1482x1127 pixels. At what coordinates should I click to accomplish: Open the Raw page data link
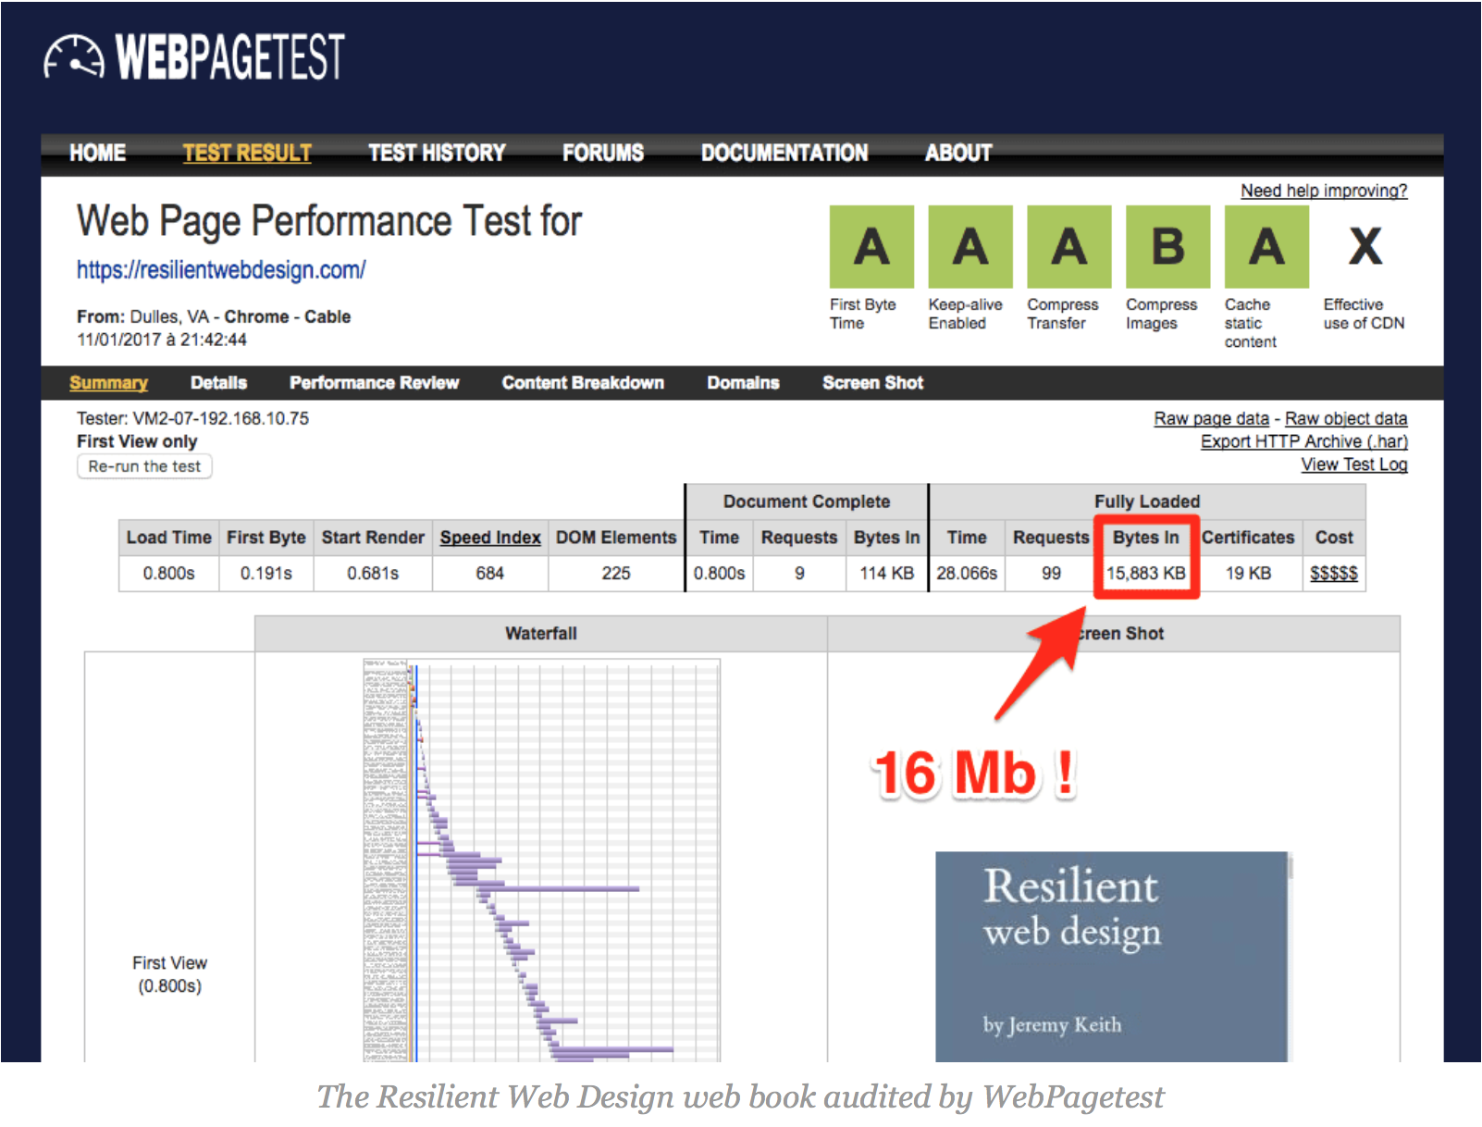tap(1211, 418)
